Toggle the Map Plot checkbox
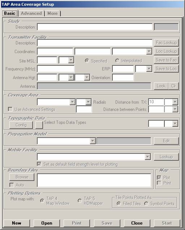Image resolution: width=185 pixels, height=230 pixels. click(159, 178)
